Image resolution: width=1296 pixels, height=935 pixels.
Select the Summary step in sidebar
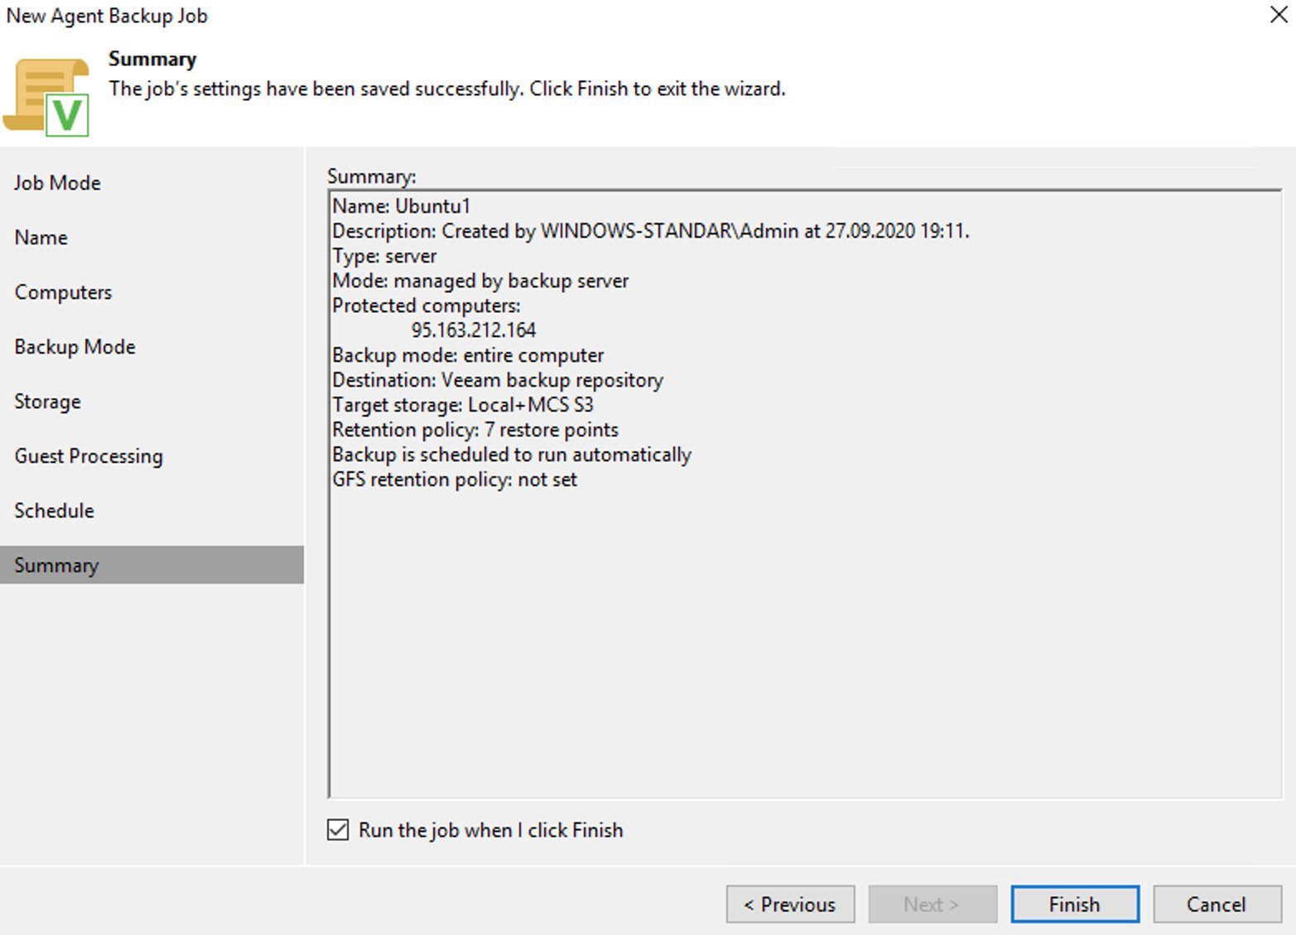[152, 565]
